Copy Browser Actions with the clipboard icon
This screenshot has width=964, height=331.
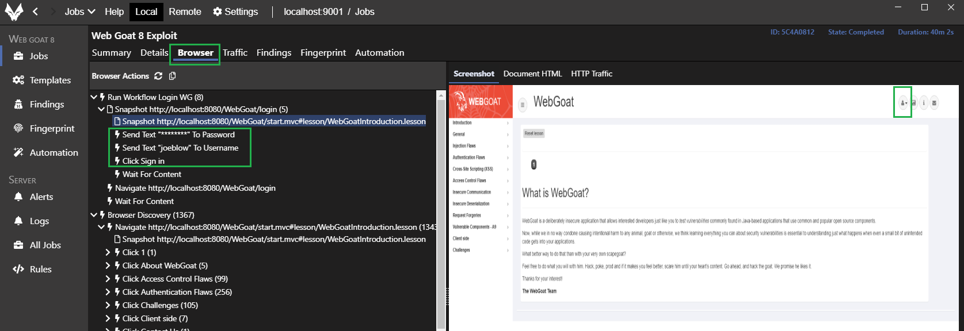[x=172, y=76]
